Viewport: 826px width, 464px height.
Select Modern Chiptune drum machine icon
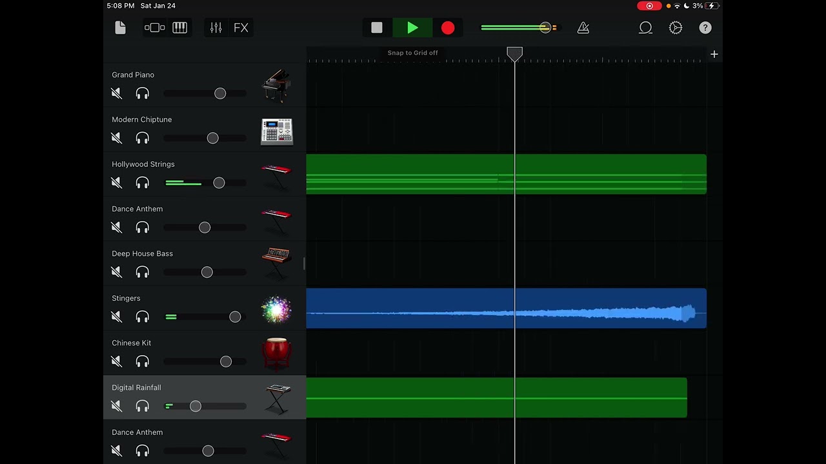tap(277, 131)
